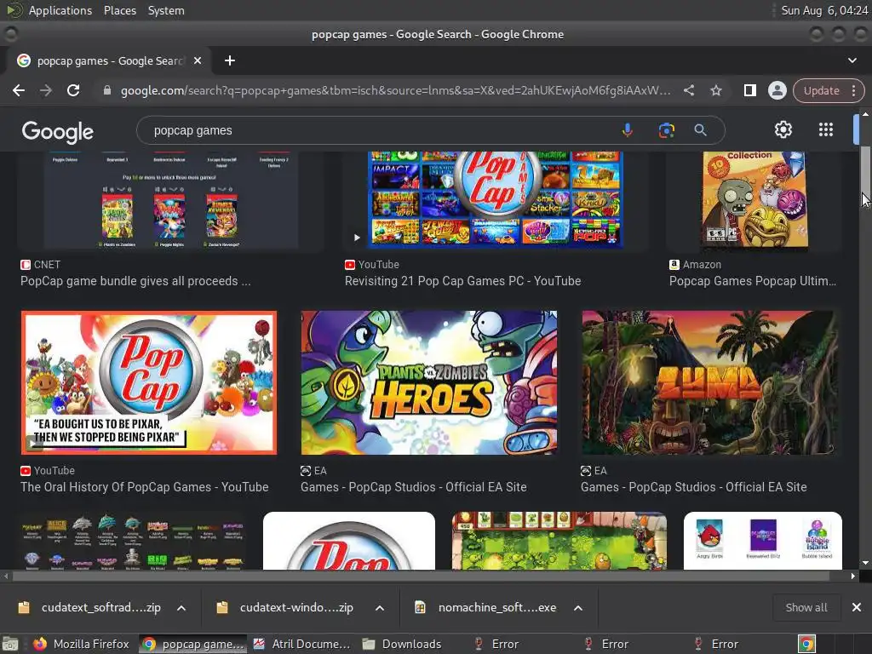Open Amazon Popcap Ultimate collection image
The width and height of the screenshot is (872, 654).
[x=754, y=201]
